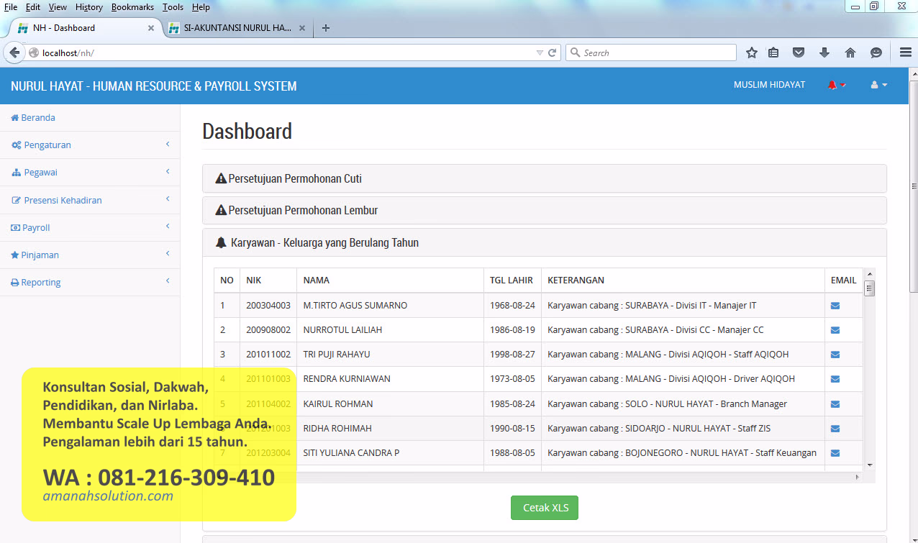
Task: Click the table's scroll-down arrow
Action: click(869, 465)
